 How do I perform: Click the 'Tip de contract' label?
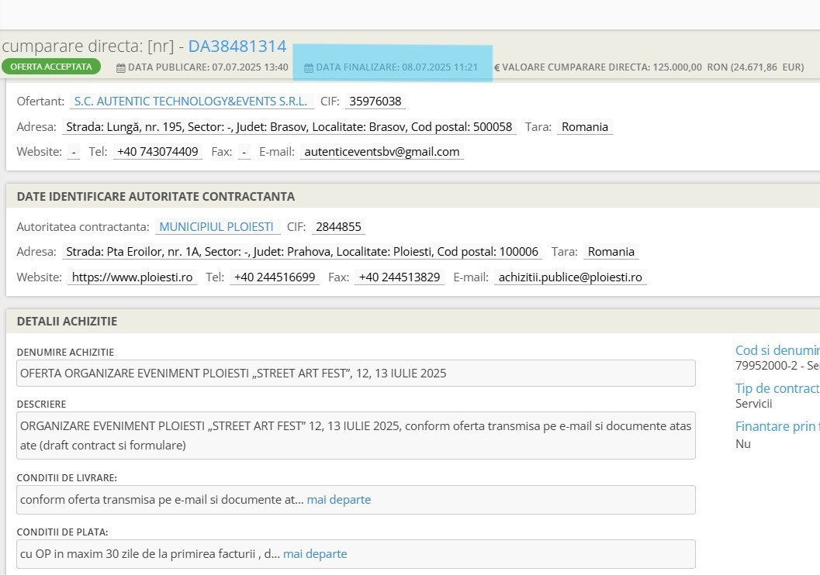pos(777,388)
